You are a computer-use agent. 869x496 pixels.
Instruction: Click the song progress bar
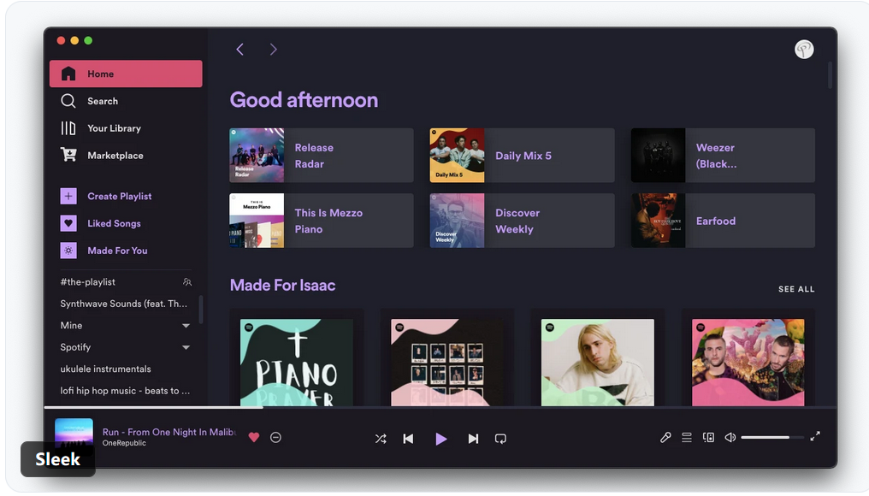click(x=440, y=407)
